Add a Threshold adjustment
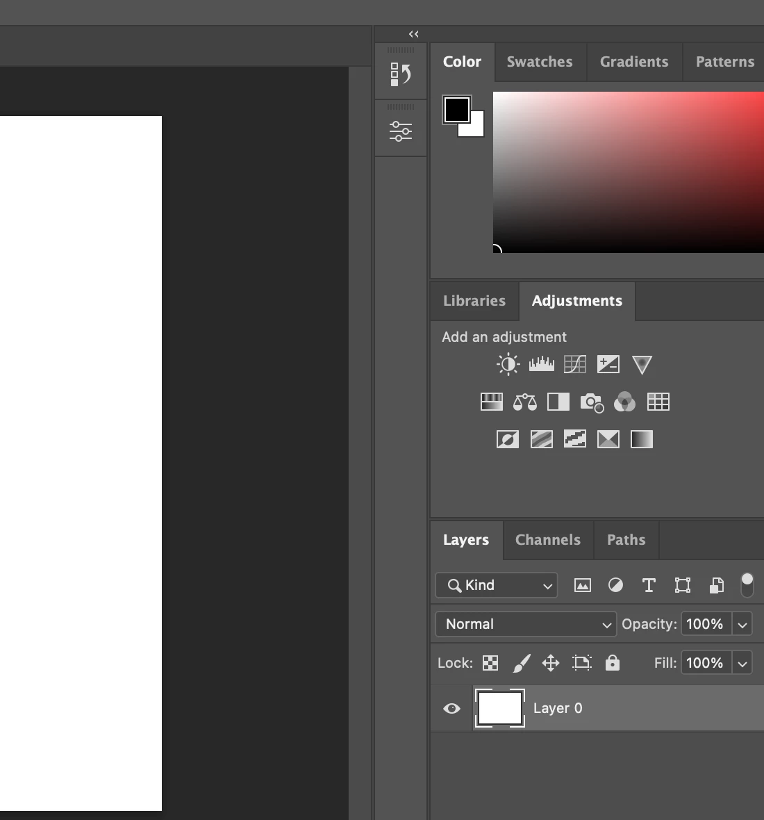The image size is (764, 820). tap(575, 439)
